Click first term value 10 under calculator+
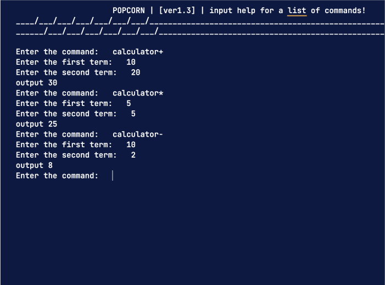Image resolution: width=385 pixels, height=285 pixels. pyautogui.click(x=131, y=62)
